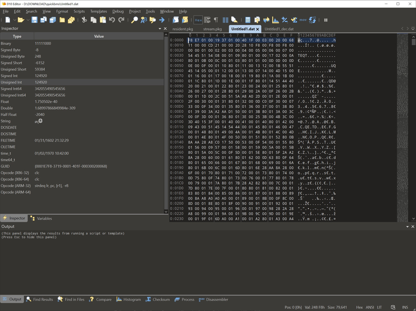416x311 pixels.
Task: Open the dropdown arrow beside New file
Action: 14,20
